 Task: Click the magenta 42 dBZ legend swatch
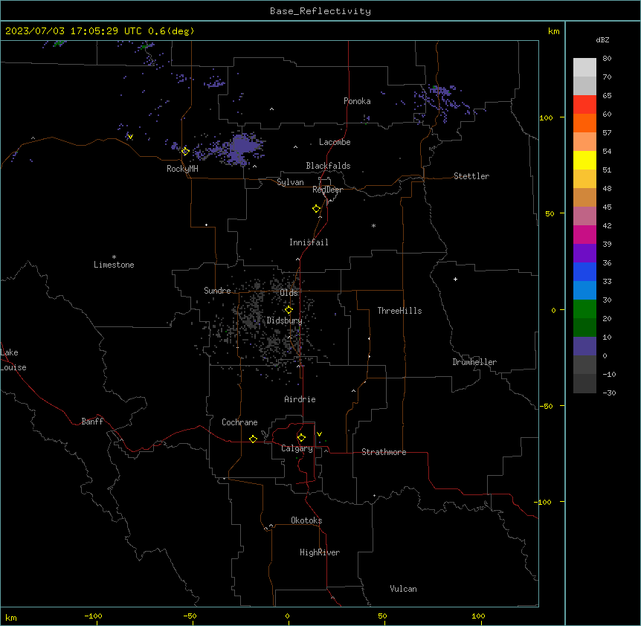pyautogui.click(x=584, y=234)
